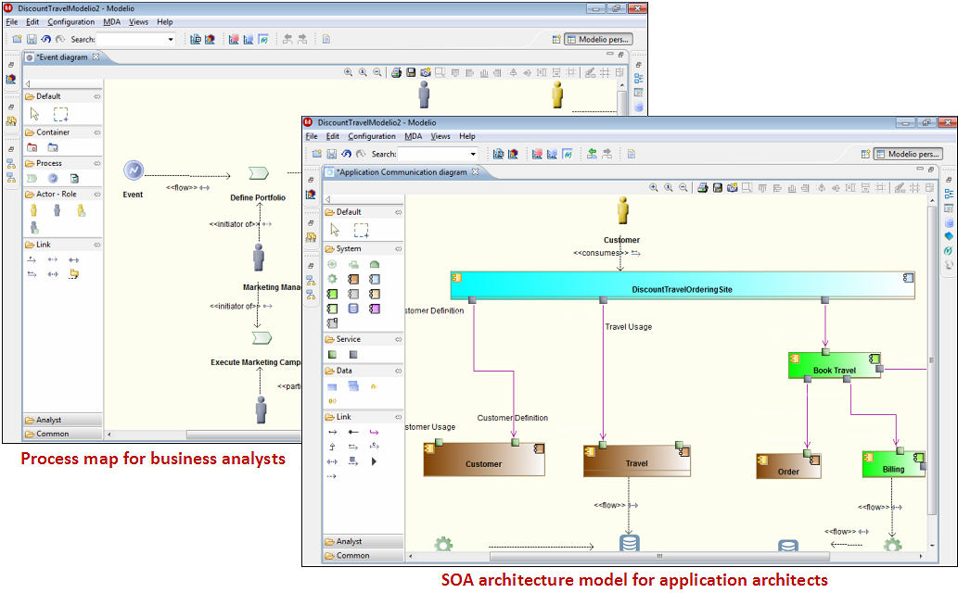
Task: Choose the gear icon in System palette
Action: (332, 279)
